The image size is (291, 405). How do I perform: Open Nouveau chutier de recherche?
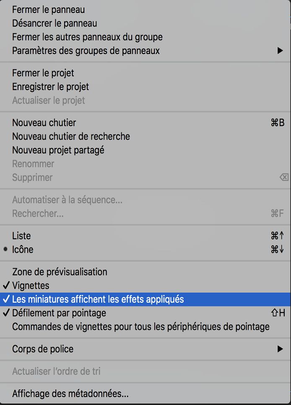click(71, 136)
